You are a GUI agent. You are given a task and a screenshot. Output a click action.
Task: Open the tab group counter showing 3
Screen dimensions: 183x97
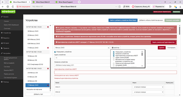coord(3,2)
